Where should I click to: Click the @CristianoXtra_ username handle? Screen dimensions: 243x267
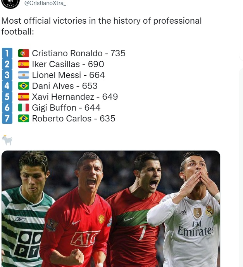coord(45,3)
